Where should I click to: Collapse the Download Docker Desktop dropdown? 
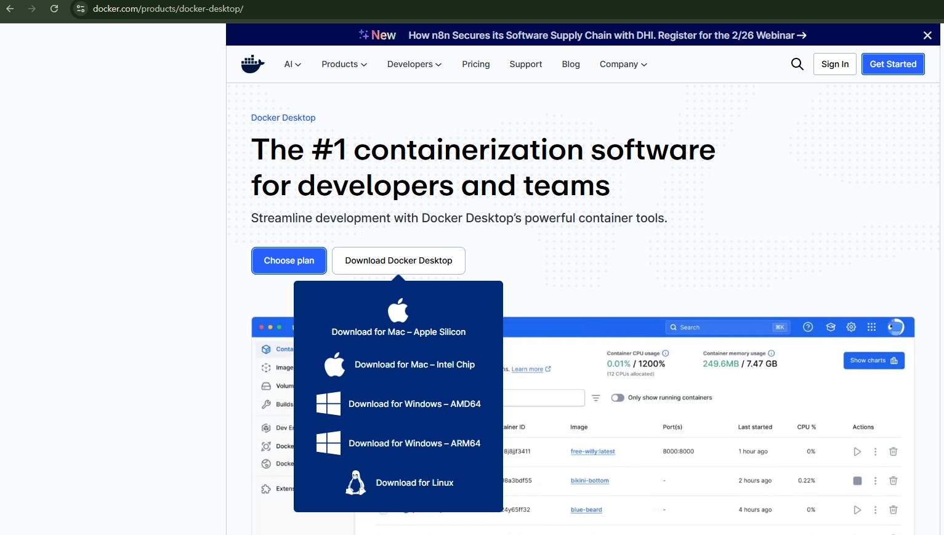pos(398,260)
